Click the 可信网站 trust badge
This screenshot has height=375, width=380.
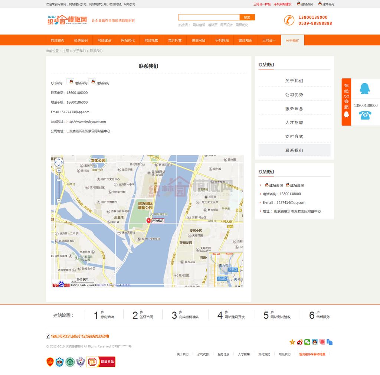[101, 362]
